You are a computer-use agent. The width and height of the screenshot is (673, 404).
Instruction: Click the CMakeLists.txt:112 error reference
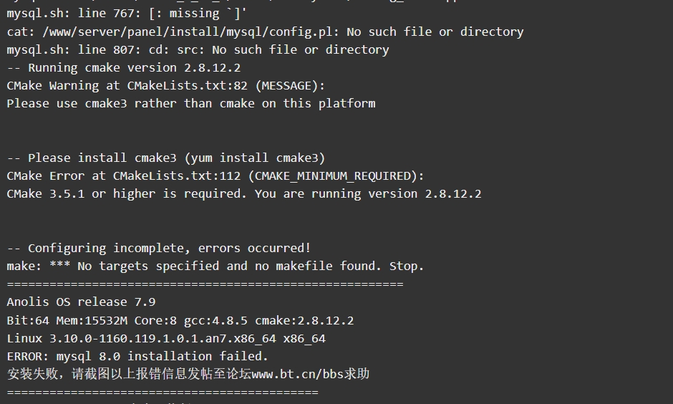tap(177, 176)
